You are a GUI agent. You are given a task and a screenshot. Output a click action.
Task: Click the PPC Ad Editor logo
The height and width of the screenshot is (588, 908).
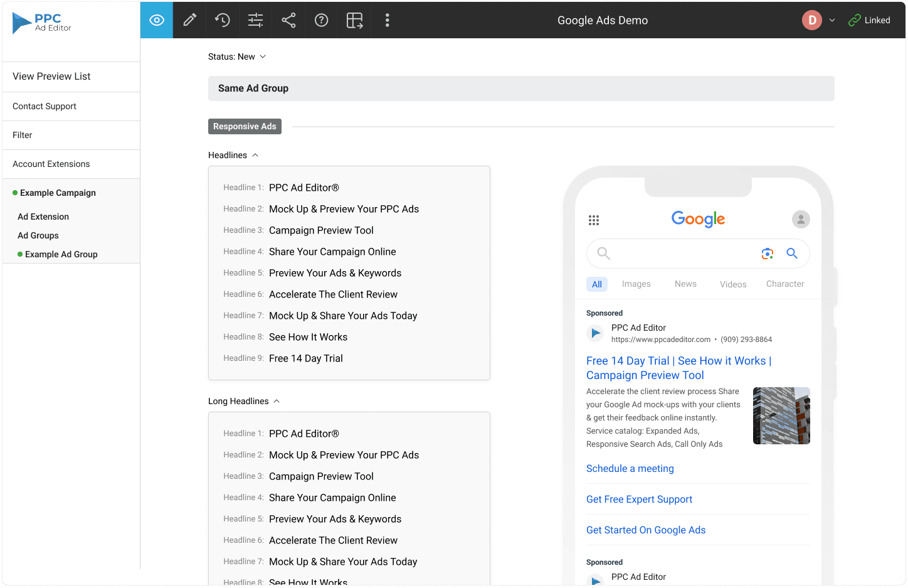[42, 23]
